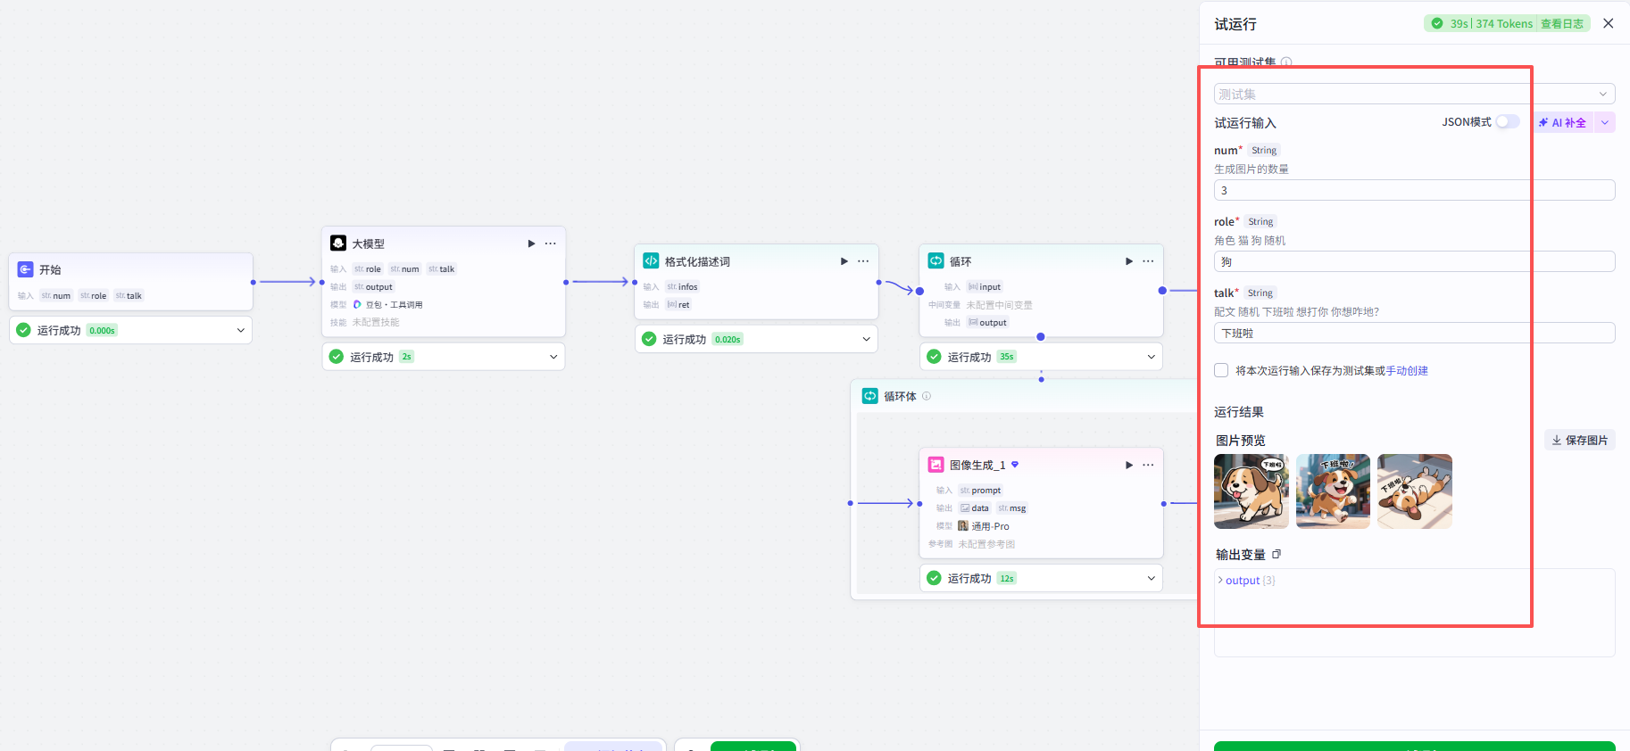
Task: Check 将本次运行输入保存为测试集 checkbox
Action: pos(1221,370)
